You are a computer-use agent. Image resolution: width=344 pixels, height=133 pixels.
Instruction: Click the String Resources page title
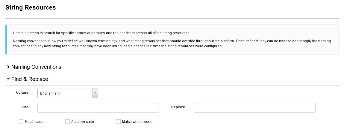31,8
